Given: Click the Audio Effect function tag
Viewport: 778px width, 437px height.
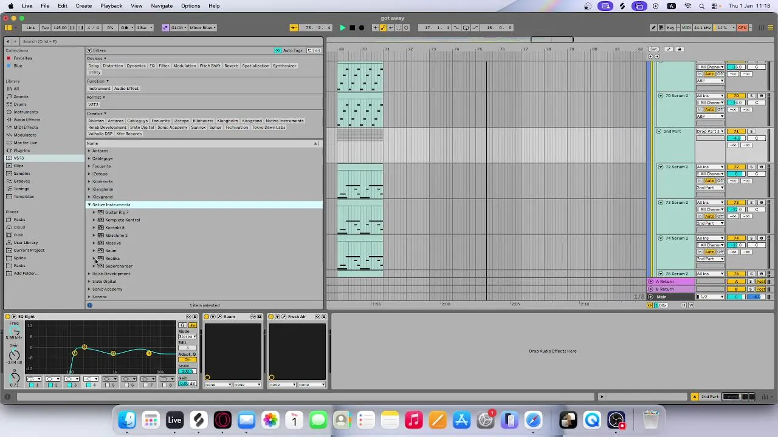Looking at the screenshot, I should (x=126, y=89).
